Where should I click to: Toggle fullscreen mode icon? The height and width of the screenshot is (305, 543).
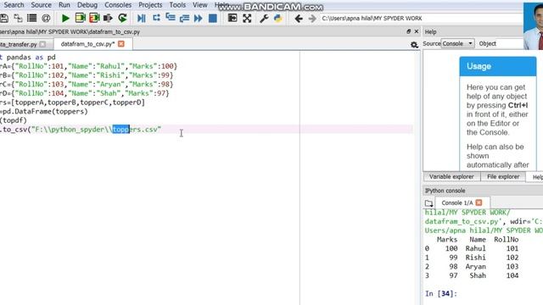point(247,19)
